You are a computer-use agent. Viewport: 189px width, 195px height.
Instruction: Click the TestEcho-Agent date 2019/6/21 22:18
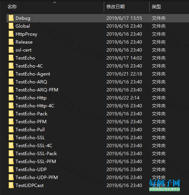click(x=124, y=74)
